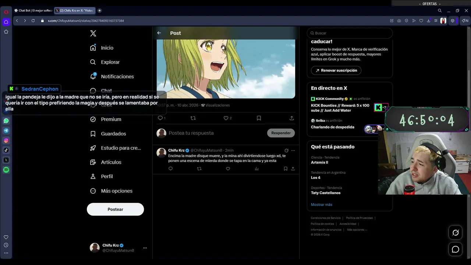Open Grok icon on reply tweet
This screenshot has height=265, width=471.
[x=286, y=150]
